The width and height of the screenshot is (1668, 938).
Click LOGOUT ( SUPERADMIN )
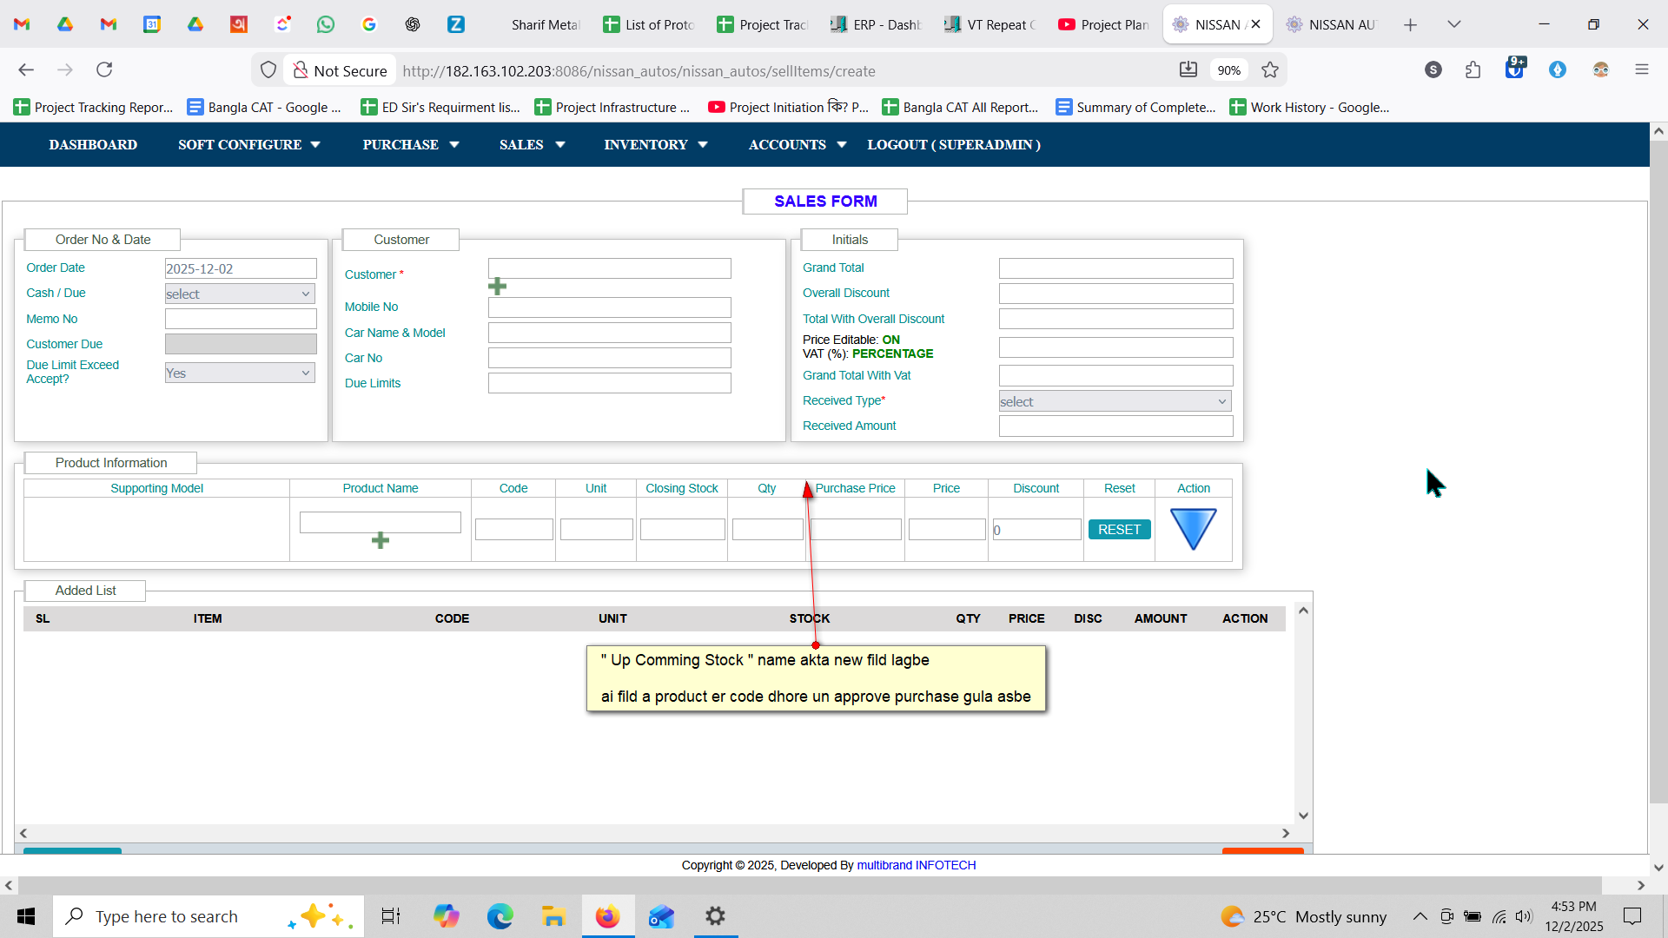953,145
